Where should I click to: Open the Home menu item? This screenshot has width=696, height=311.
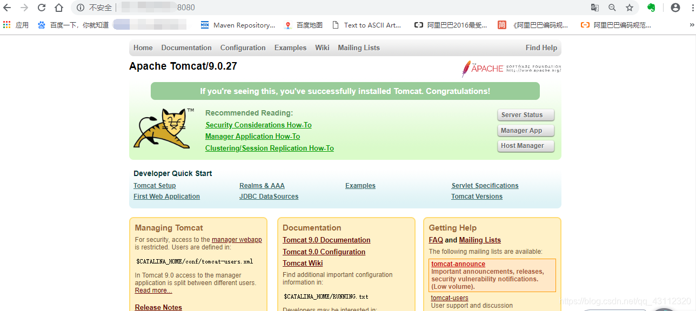click(x=143, y=48)
